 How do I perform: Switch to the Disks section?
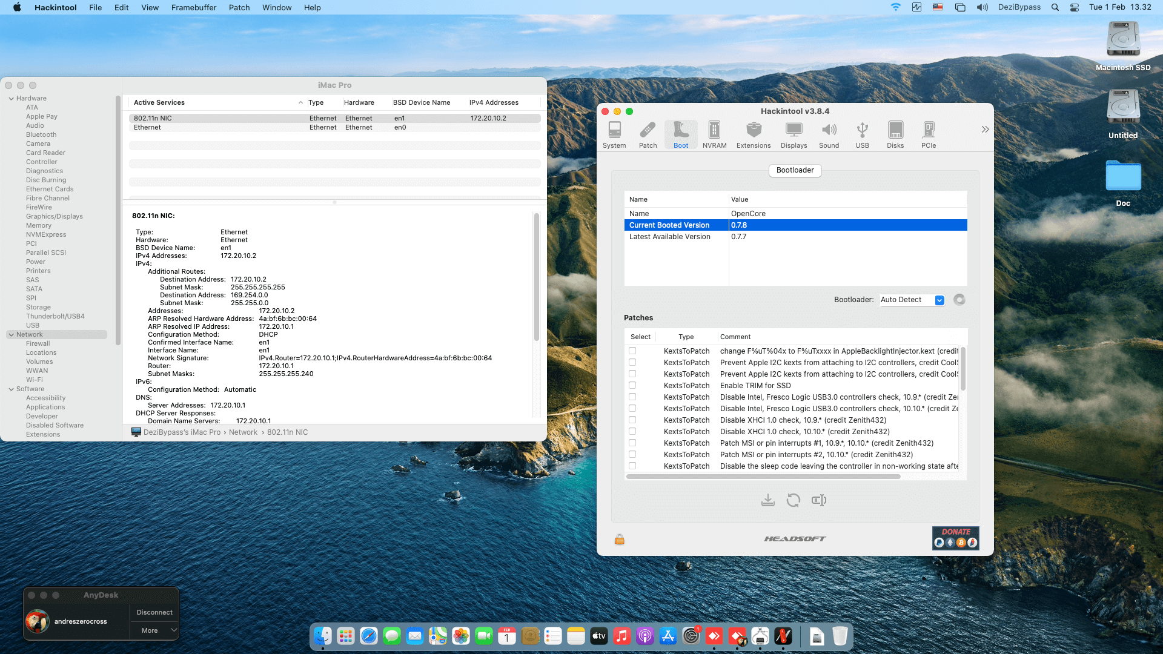[x=895, y=134]
